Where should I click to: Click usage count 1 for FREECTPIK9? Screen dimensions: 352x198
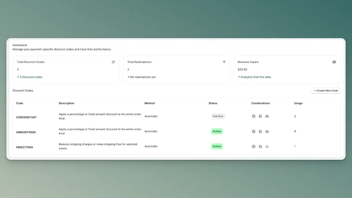[x=295, y=147]
